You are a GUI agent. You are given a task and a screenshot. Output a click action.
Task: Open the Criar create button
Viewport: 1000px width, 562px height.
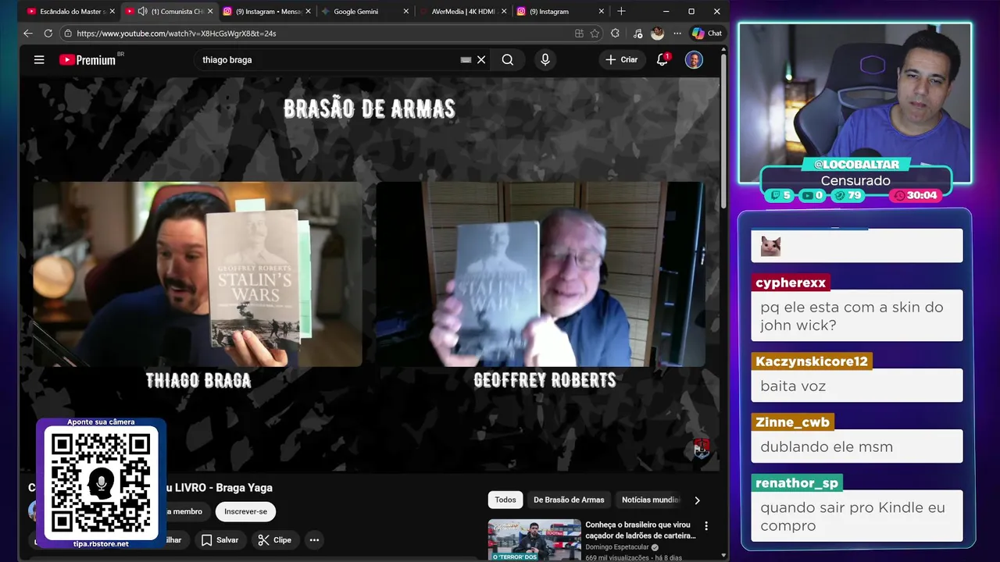(x=621, y=59)
